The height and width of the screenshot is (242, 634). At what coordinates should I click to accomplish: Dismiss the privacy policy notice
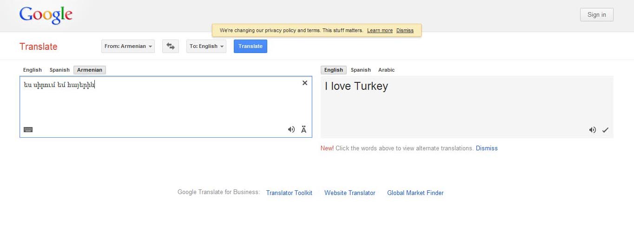405,31
